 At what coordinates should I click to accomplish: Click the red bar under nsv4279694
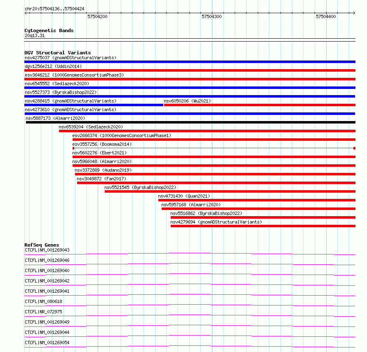coord(263,226)
